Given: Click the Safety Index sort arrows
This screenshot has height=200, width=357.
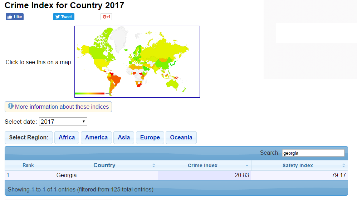Looking at the screenshot, I should [x=343, y=165].
